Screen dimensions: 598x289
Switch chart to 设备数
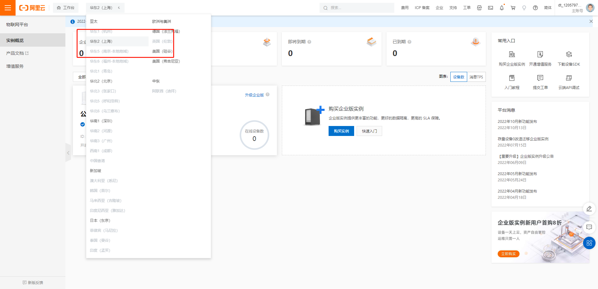[459, 77]
